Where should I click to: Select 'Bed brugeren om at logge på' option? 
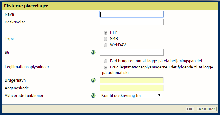[106, 61]
